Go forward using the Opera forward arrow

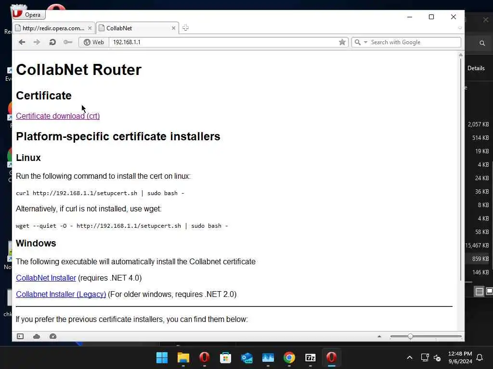point(37,42)
